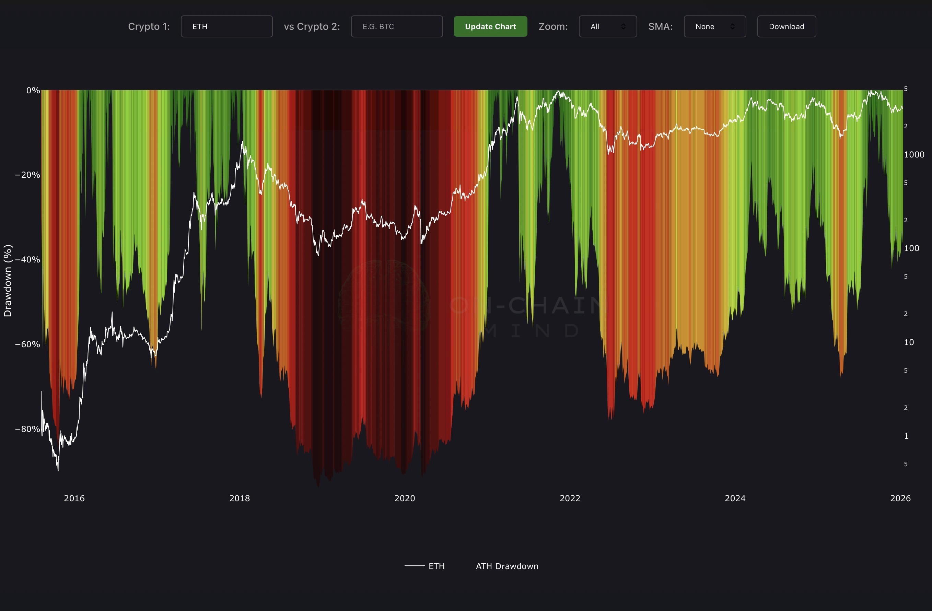Click the 2016 x-axis year label
This screenshot has width=932, height=611.
tap(74, 498)
